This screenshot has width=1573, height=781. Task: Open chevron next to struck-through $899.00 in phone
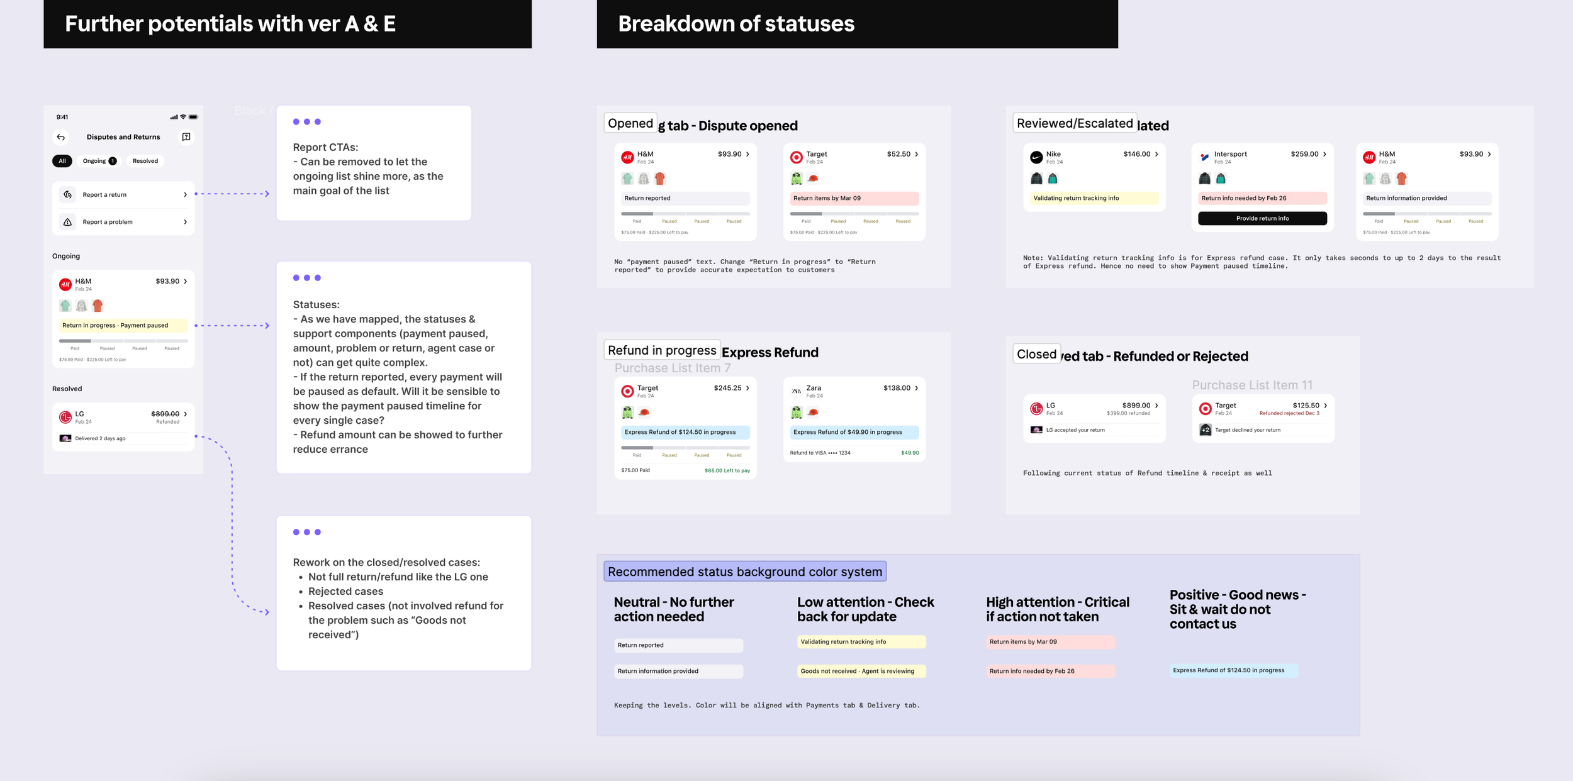point(185,414)
